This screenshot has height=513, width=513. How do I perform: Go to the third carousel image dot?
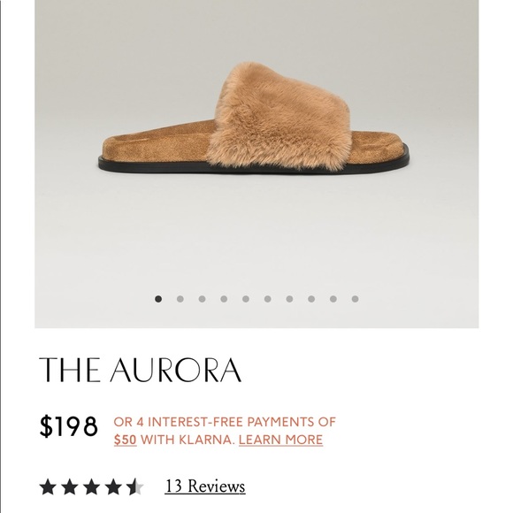(202, 299)
